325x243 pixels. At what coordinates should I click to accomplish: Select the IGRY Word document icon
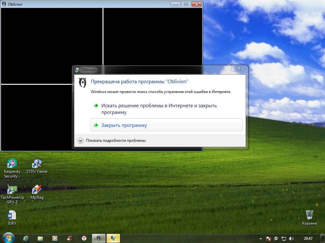[x=12, y=218]
